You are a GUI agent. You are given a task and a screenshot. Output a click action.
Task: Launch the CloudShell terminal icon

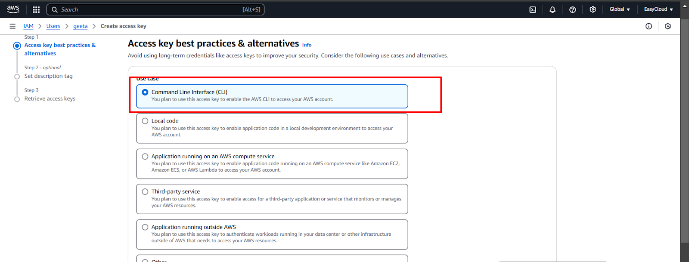click(x=533, y=9)
